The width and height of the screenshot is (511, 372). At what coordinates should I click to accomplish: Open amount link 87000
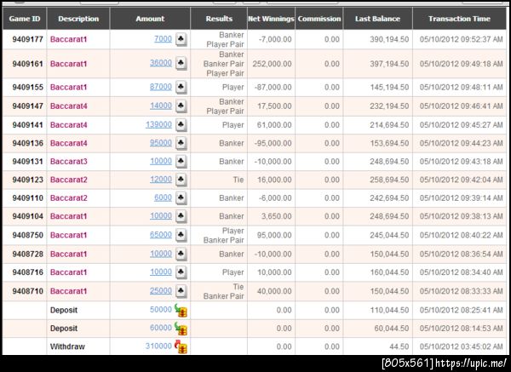[161, 87]
